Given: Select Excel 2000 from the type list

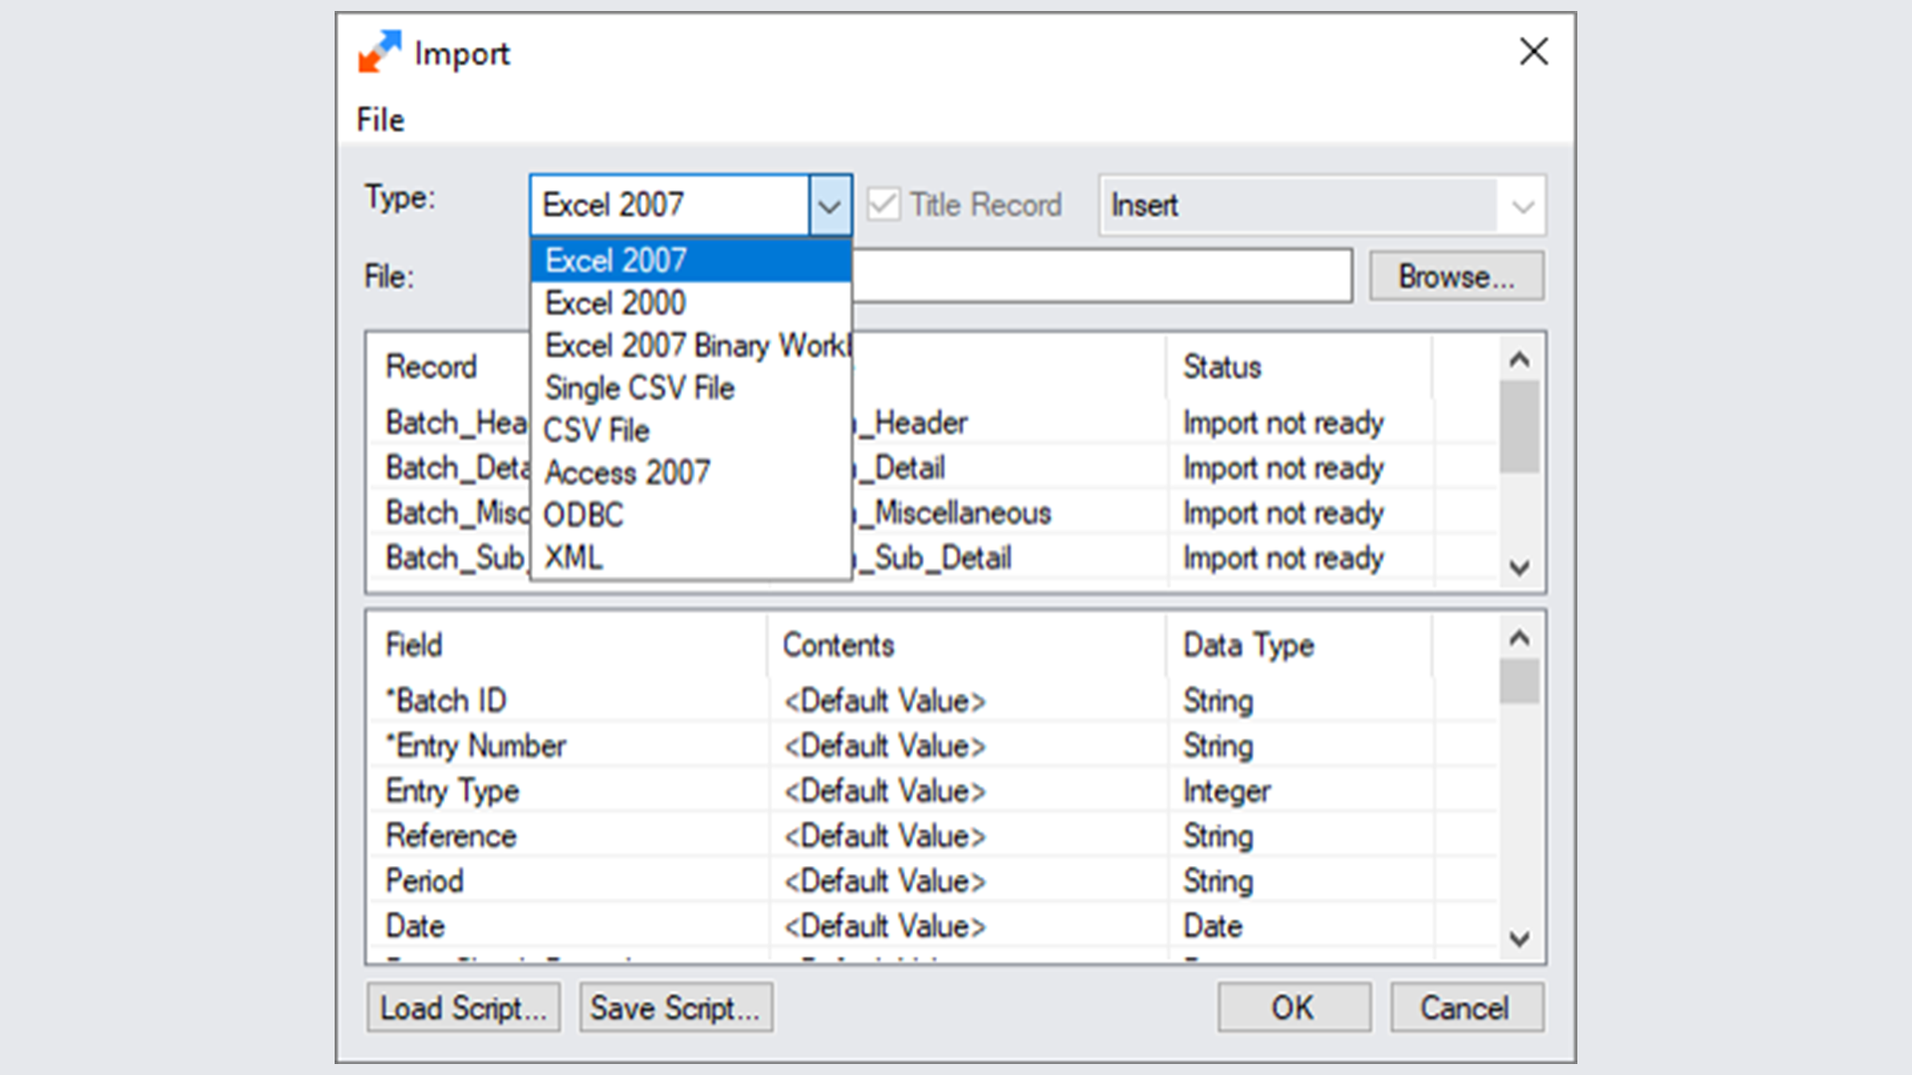Looking at the screenshot, I should (x=613, y=303).
